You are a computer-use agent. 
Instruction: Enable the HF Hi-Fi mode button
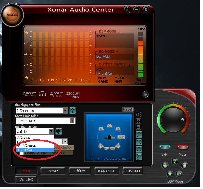[170, 174]
